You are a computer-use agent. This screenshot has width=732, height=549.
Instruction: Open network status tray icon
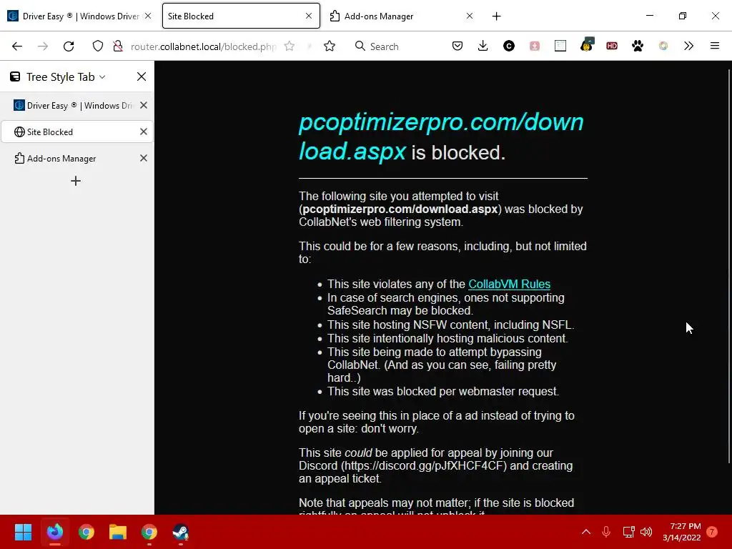click(x=628, y=532)
